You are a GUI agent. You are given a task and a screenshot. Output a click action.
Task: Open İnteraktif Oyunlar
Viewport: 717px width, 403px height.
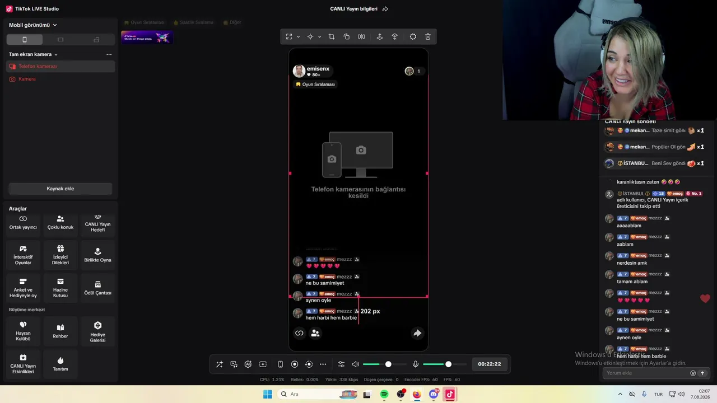coord(23,256)
